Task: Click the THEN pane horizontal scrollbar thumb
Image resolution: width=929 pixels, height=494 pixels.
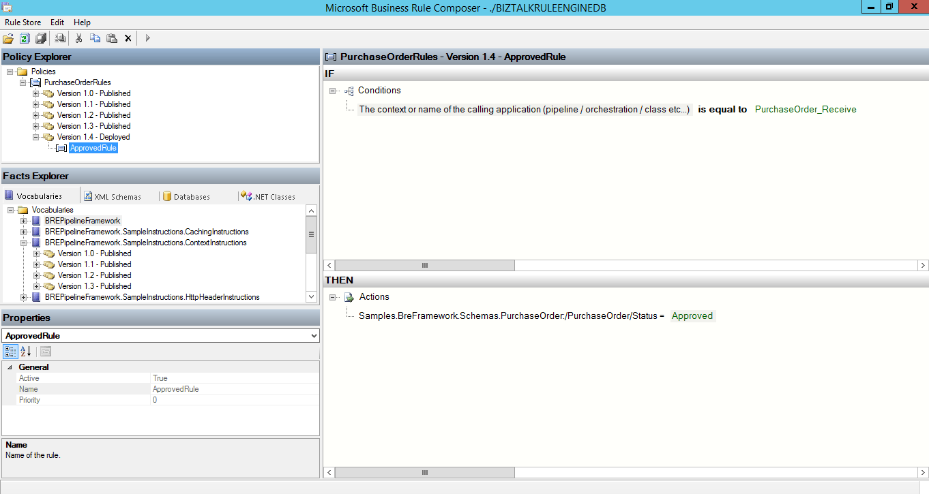Action: 424,472
